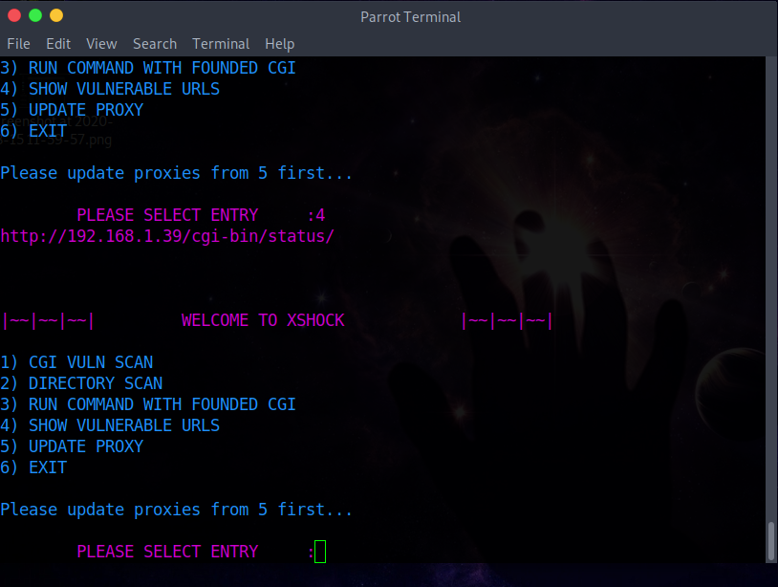Click the top '4) SHOW VULNERABLE URLS' line
The width and height of the screenshot is (778, 587).
coord(110,89)
